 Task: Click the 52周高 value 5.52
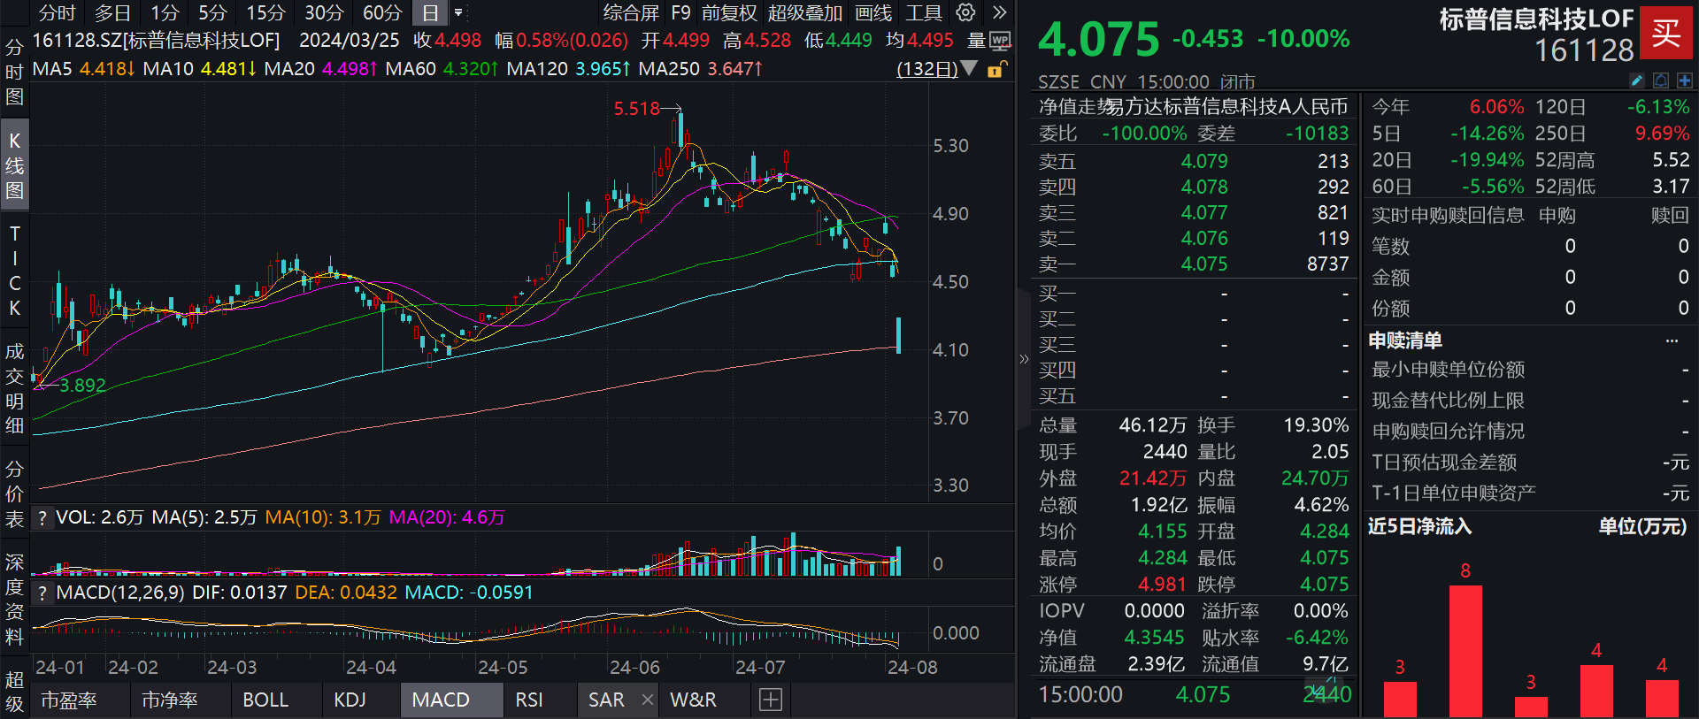(x=1671, y=160)
